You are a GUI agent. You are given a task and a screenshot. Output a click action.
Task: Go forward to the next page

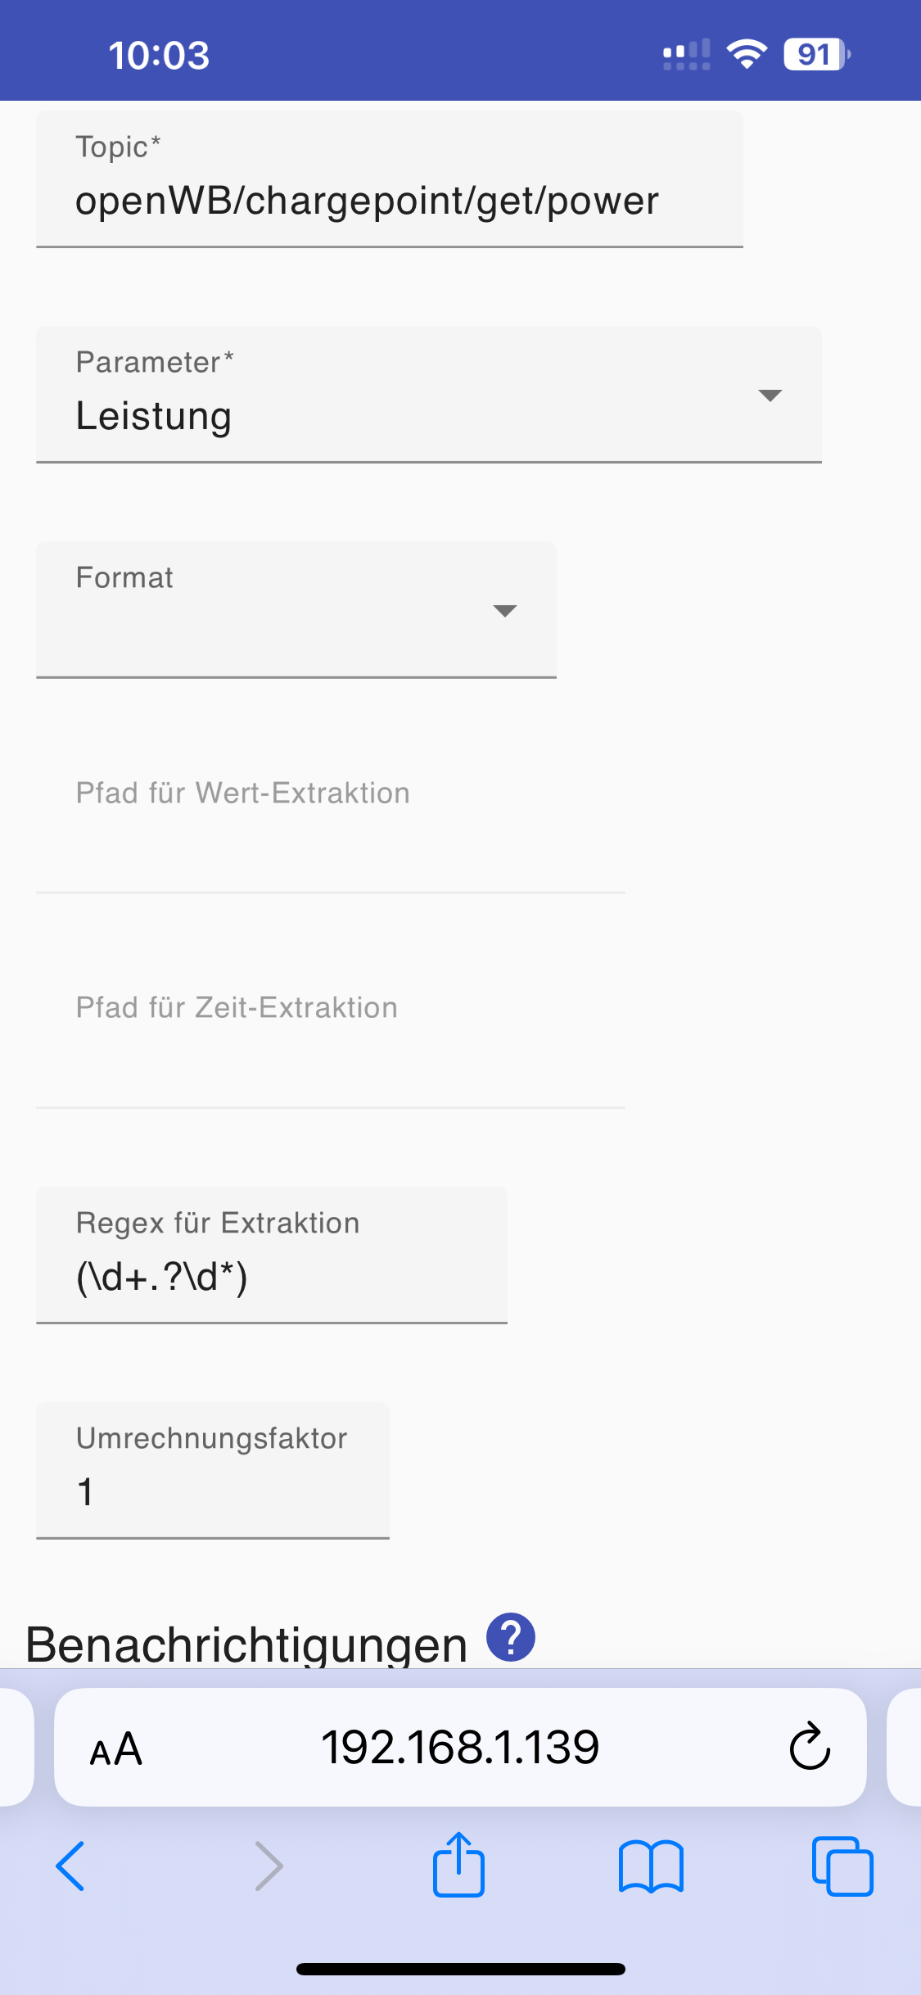[x=269, y=1866]
